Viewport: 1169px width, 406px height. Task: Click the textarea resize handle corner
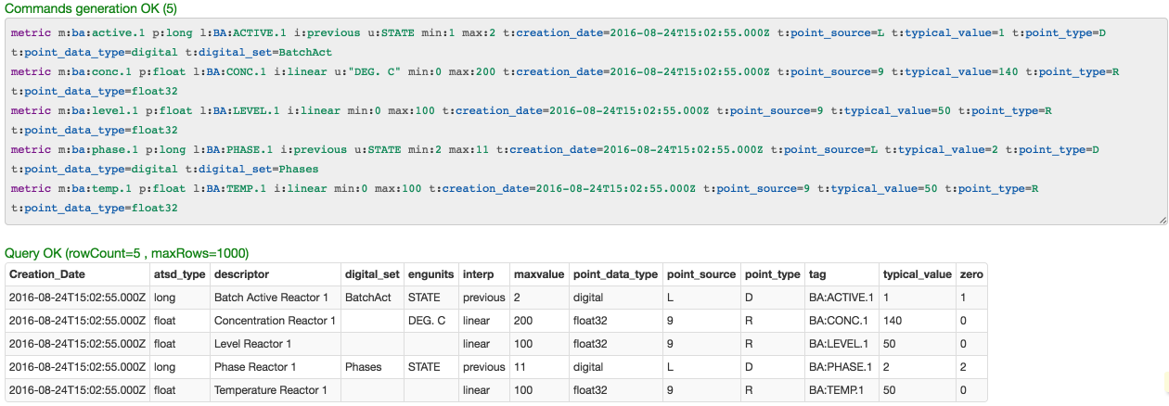tap(1162, 219)
